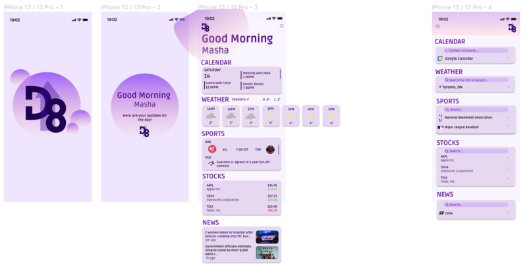Click the SATURDAY 14 date in the calendar card
The height and width of the screenshot is (273, 531).
(212, 74)
